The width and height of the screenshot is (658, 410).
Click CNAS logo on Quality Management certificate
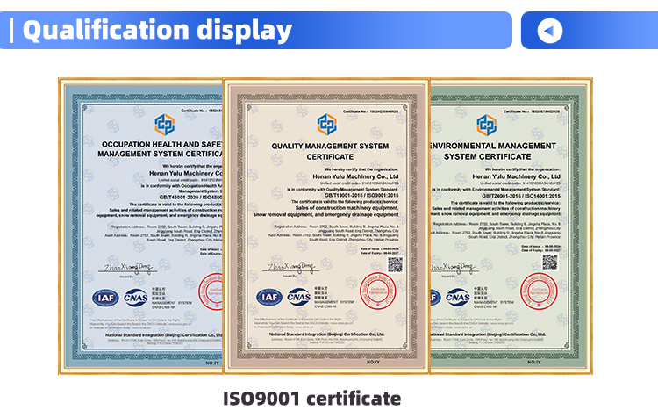[299, 298]
